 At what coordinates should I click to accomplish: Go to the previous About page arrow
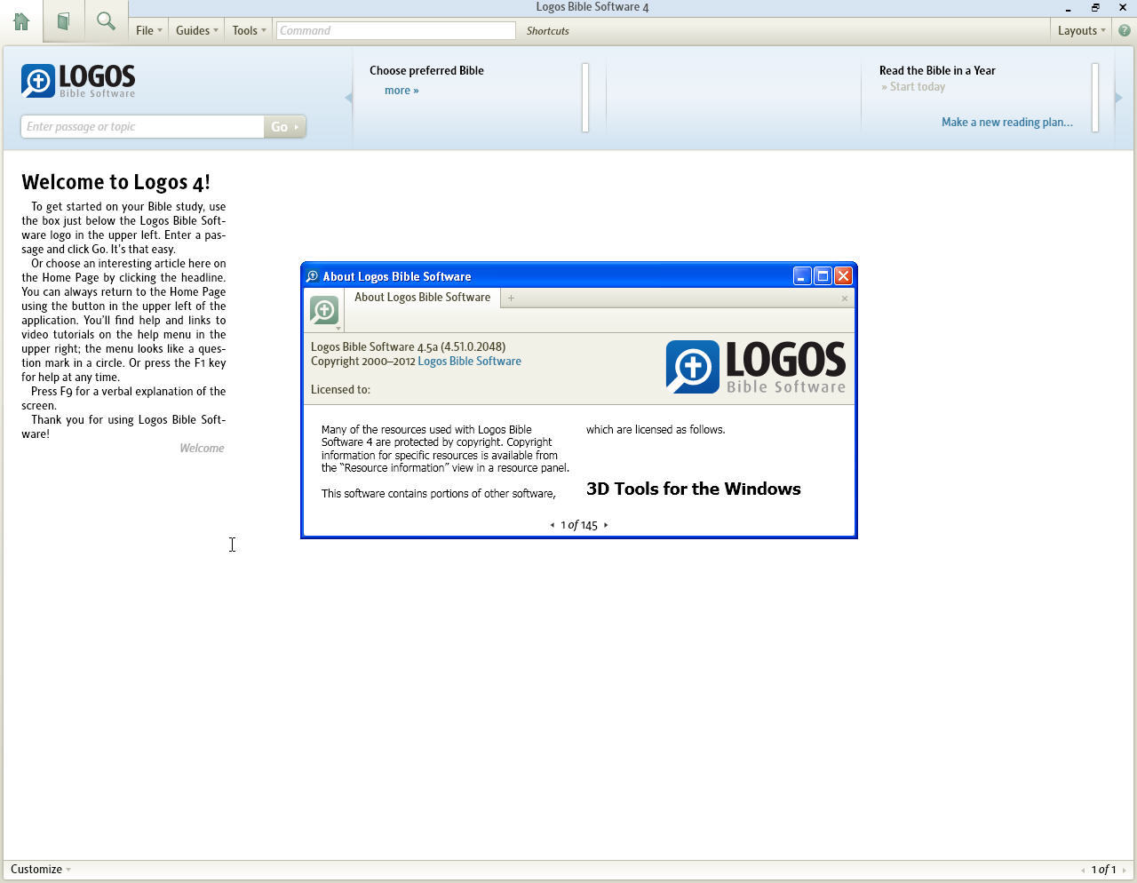point(553,525)
